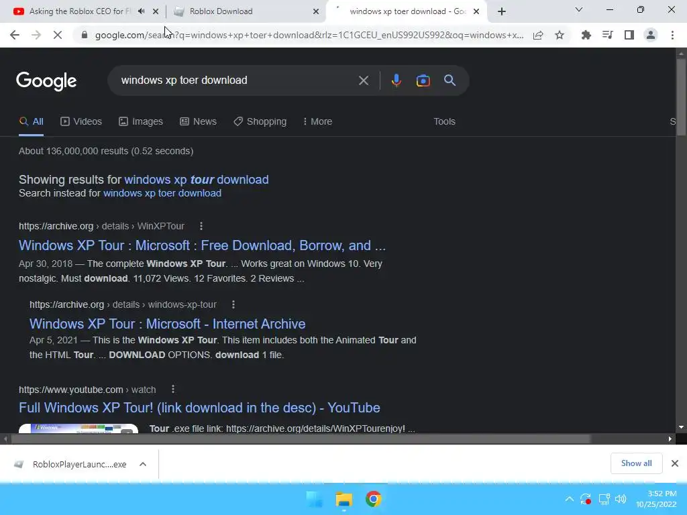View site security lock info
The image size is (687, 515).
pos(85,35)
